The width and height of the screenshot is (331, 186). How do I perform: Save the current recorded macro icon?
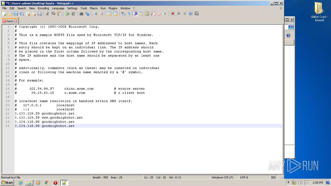pyautogui.click(x=197, y=14)
